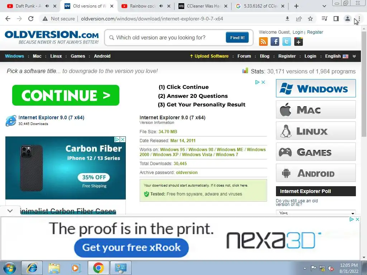
Task: Click the black plus share icon
Action: click(x=299, y=42)
